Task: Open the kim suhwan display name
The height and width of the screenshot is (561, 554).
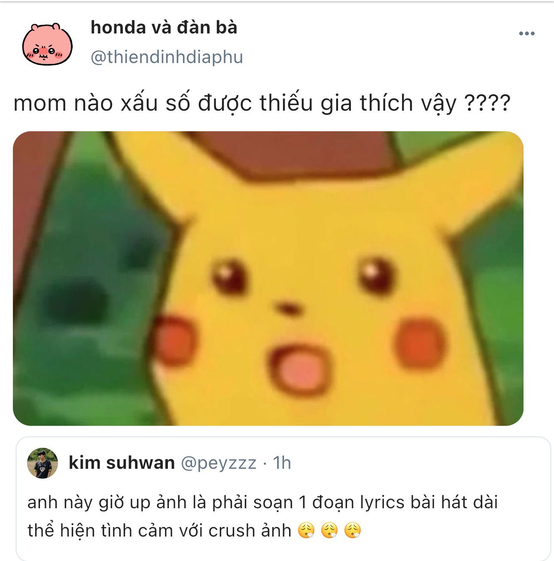Action: tap(122, 463)
